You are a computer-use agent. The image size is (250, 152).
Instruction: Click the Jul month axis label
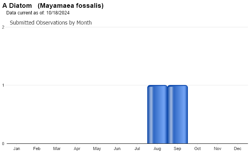click(137, 148)
